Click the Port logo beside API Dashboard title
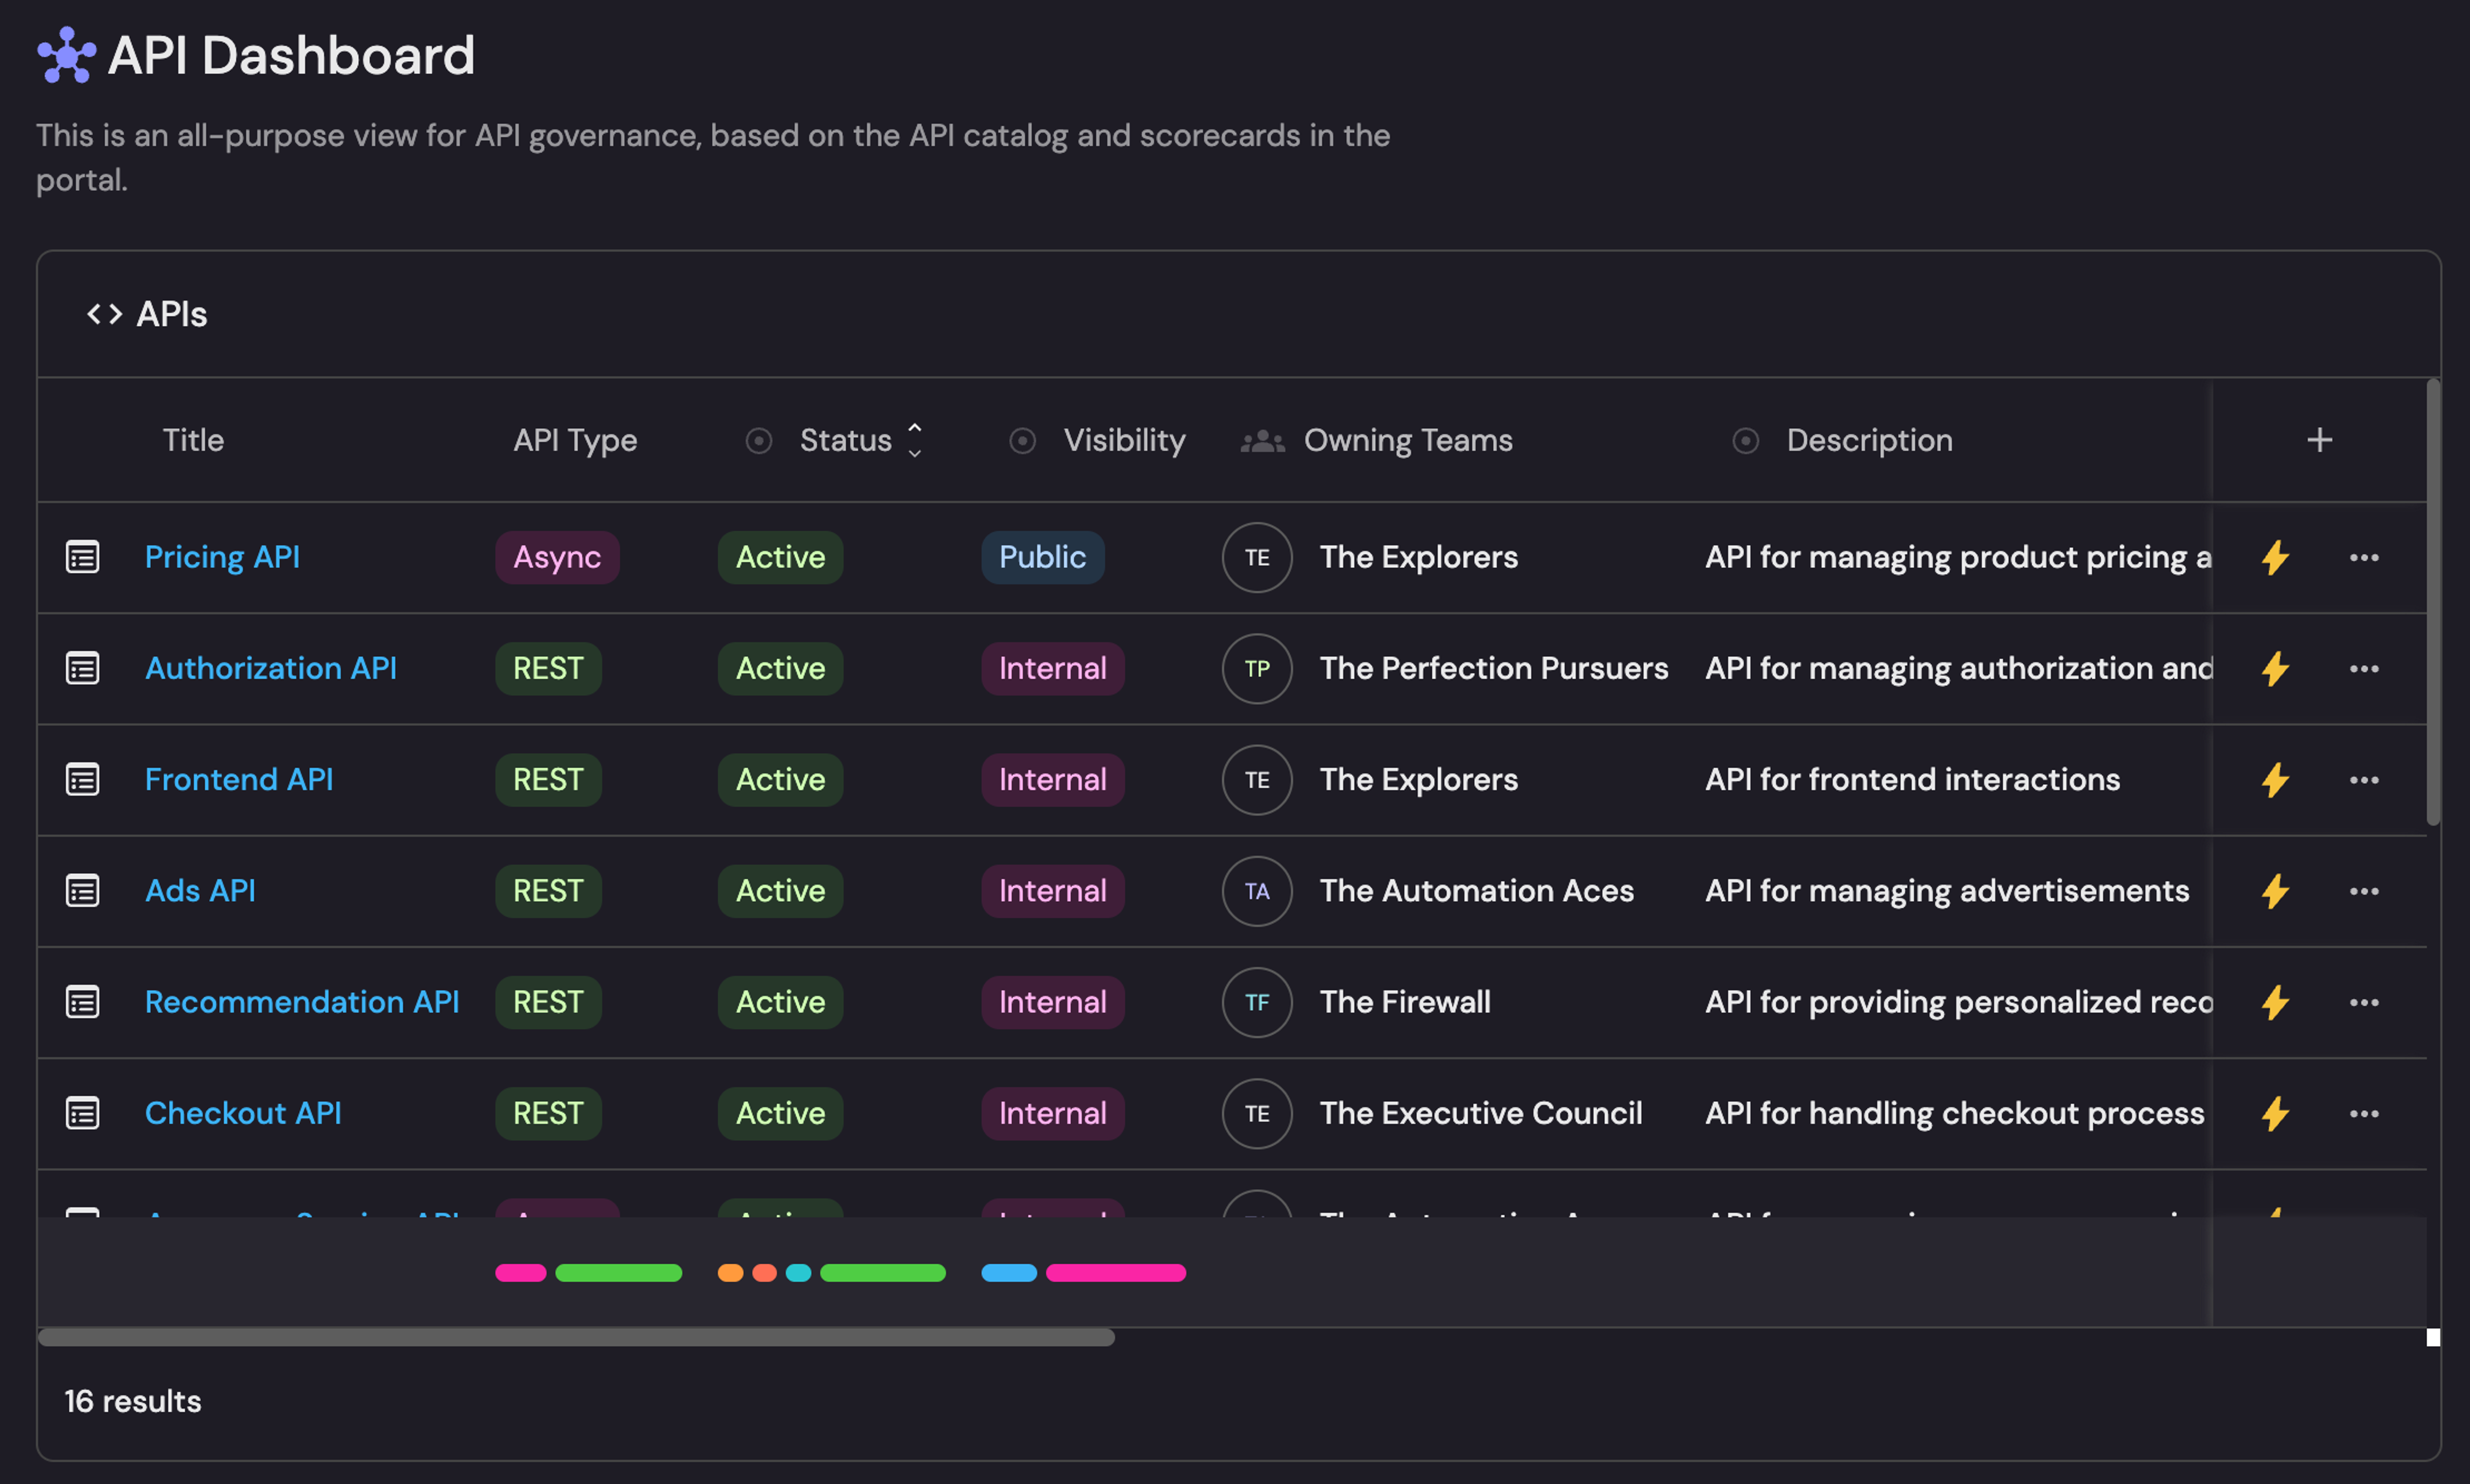Screen dimensions: 2470x1484 tap(66, 55)
